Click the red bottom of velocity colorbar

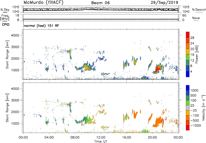pyautogui.click(x=188, y=128)
